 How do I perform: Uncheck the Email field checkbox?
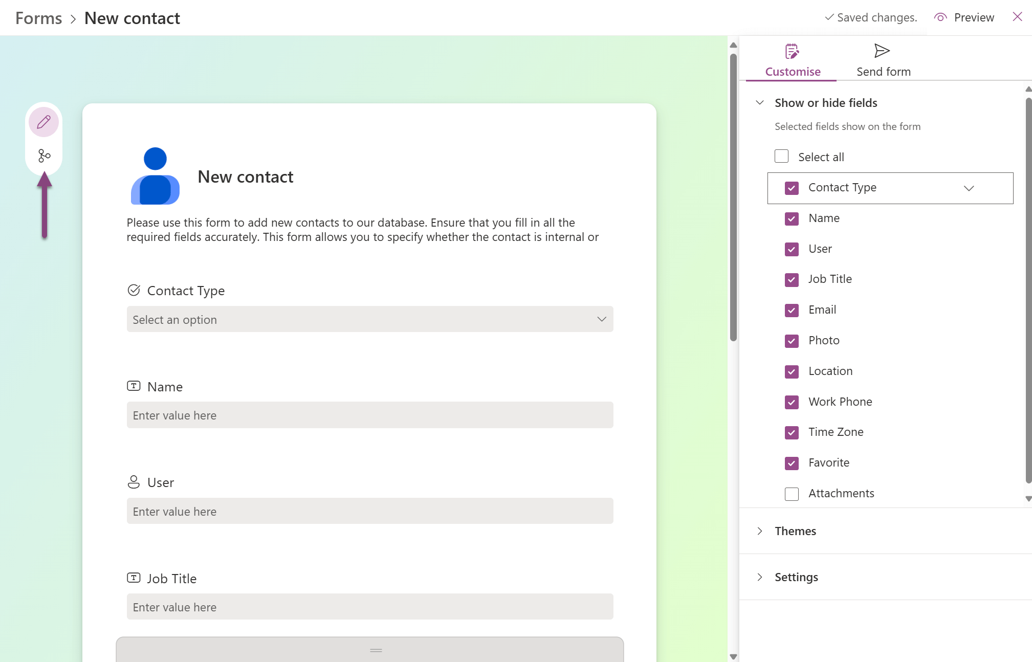[x=792, y=310]
